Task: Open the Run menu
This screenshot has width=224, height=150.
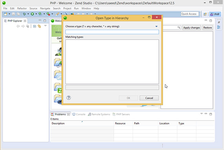Action: (x=76, y=8)
